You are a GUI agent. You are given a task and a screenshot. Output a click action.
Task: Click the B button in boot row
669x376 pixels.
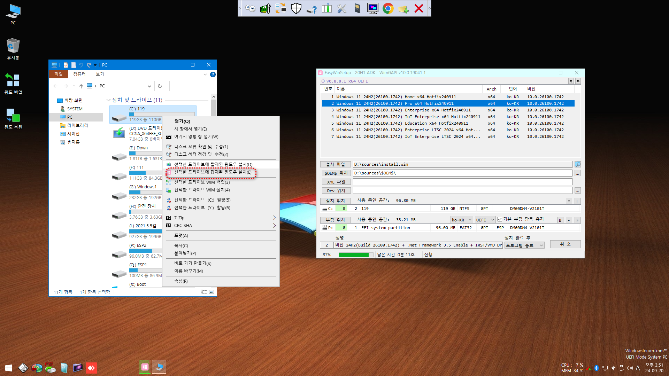coord(560,220)
